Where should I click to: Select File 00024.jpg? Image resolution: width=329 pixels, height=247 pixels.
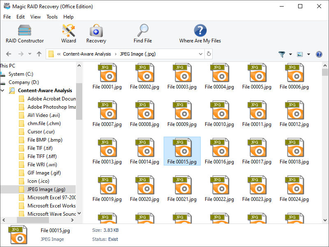[294, 189]
